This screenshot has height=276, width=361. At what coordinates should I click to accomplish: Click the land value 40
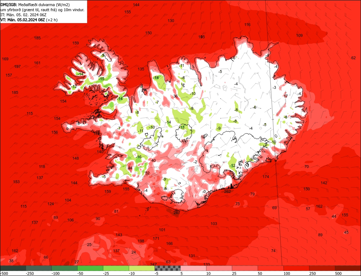pyautogui.click(x=153, y=160)
